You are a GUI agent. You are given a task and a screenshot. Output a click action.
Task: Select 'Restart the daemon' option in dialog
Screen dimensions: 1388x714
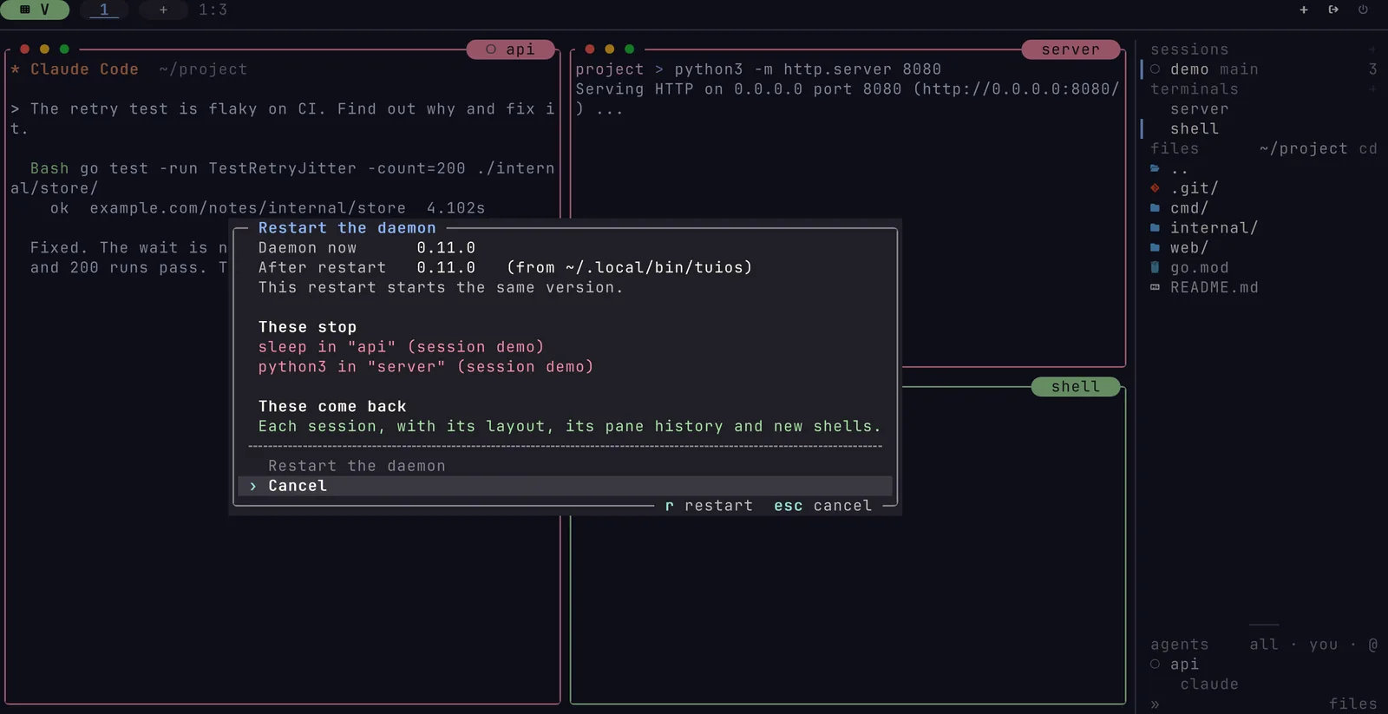coord(565,466)
